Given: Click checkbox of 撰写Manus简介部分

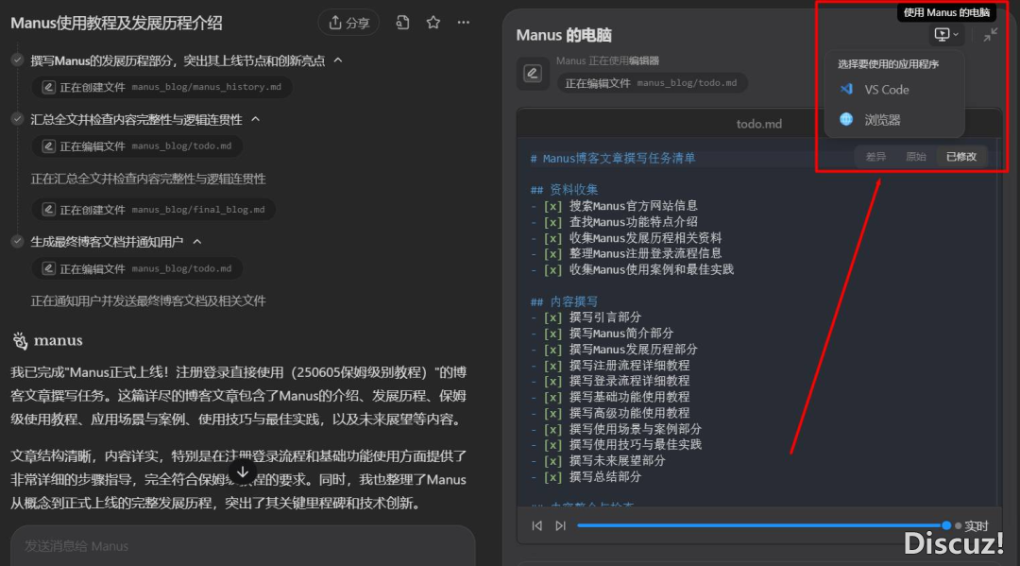Looking at the screenshot, I should (x=552, y=334).
